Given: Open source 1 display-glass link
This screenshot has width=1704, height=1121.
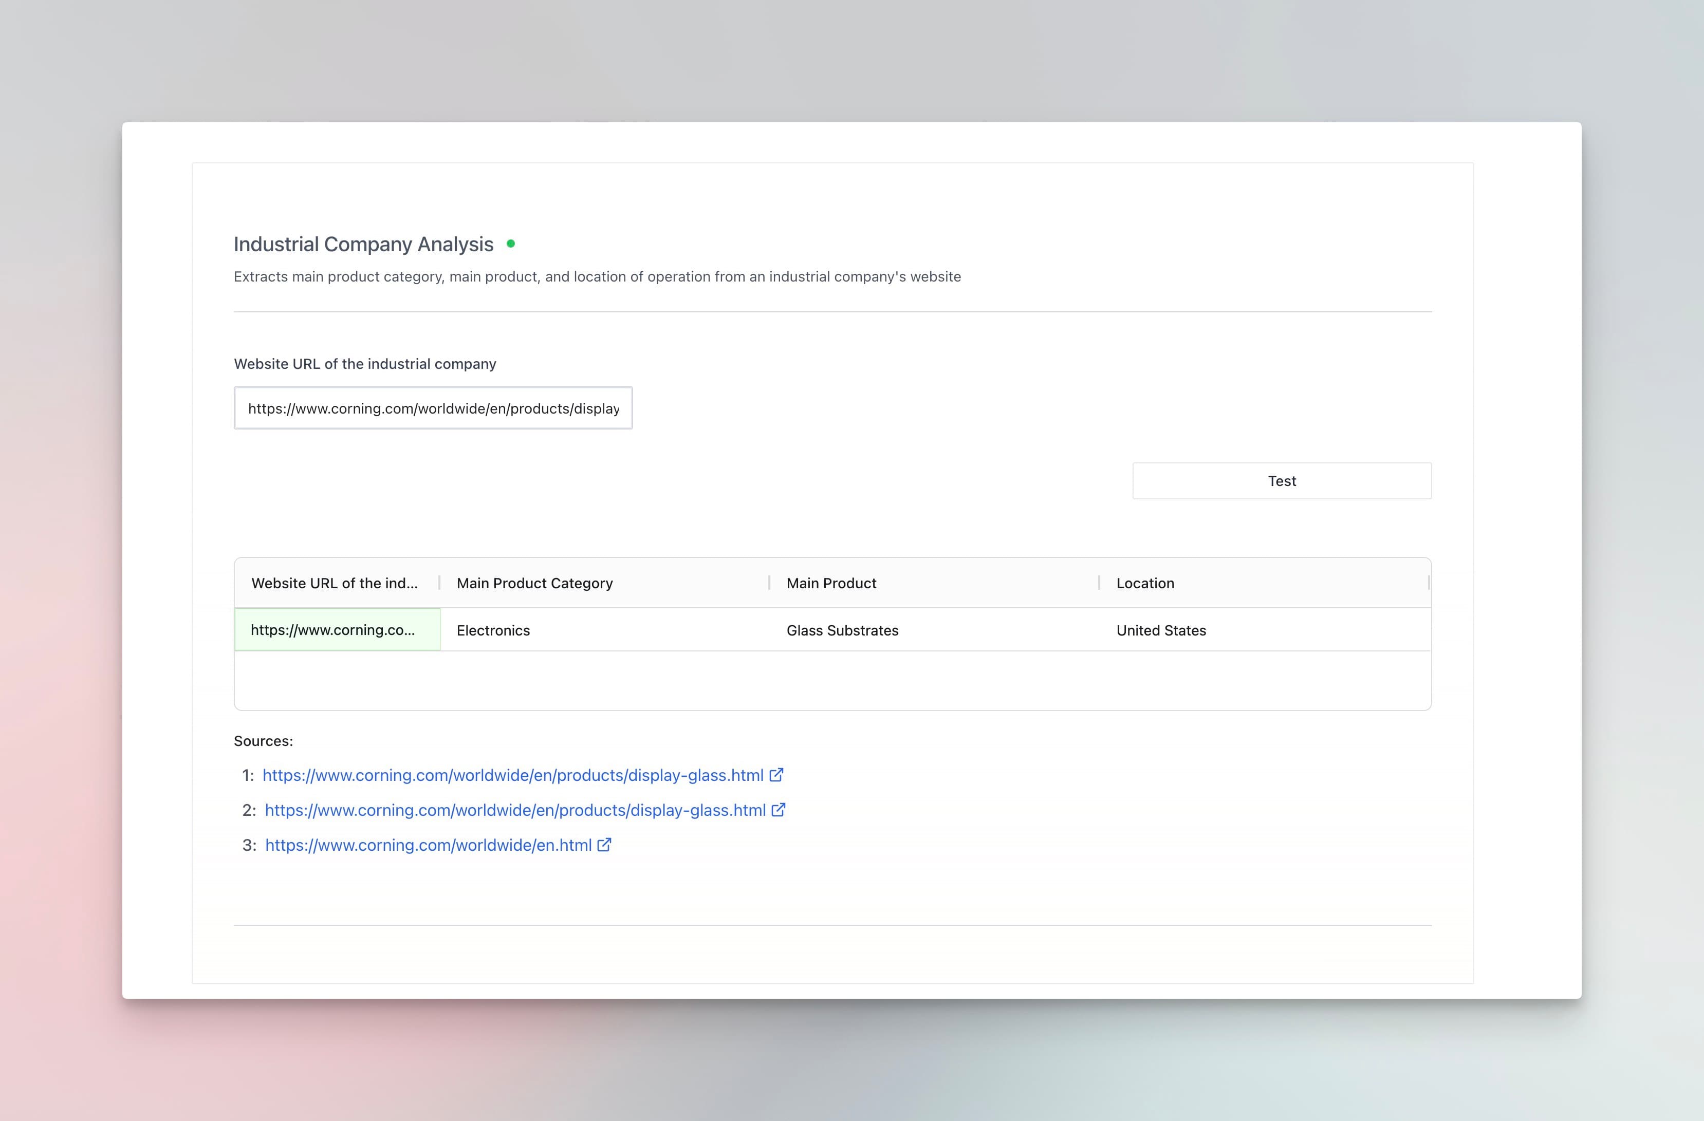Looking at the screenshot, I should click(x=513, y=775).
